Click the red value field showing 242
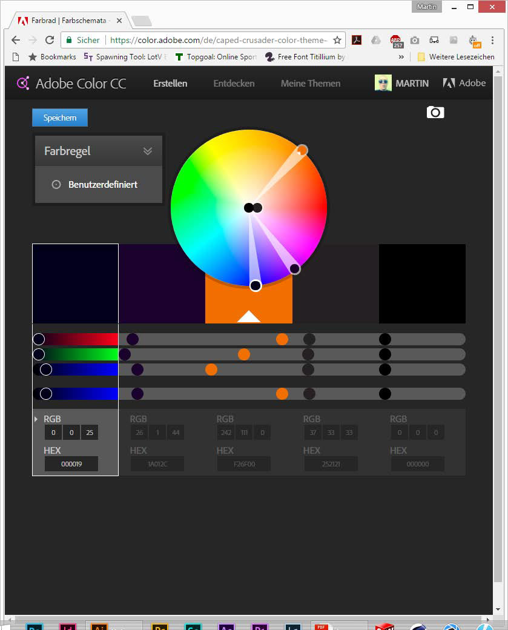 coord(226,433)
